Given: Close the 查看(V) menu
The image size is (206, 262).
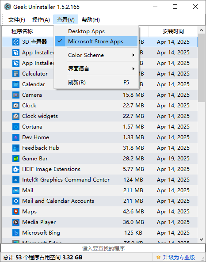Looking at the screenshot, I should [66, 20].
